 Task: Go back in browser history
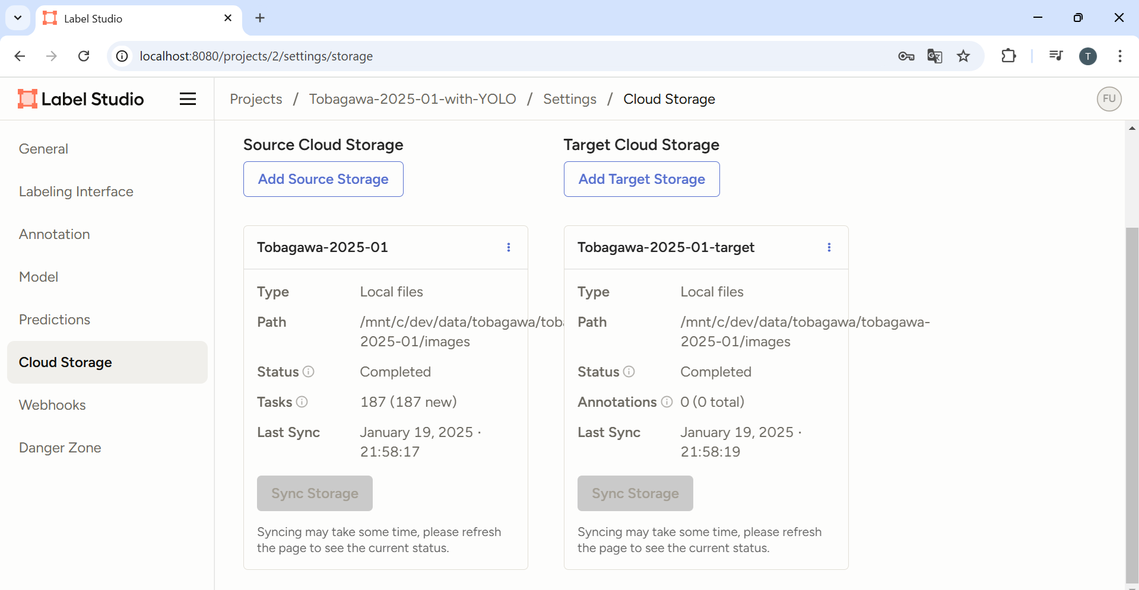click(x=20, y=56)
